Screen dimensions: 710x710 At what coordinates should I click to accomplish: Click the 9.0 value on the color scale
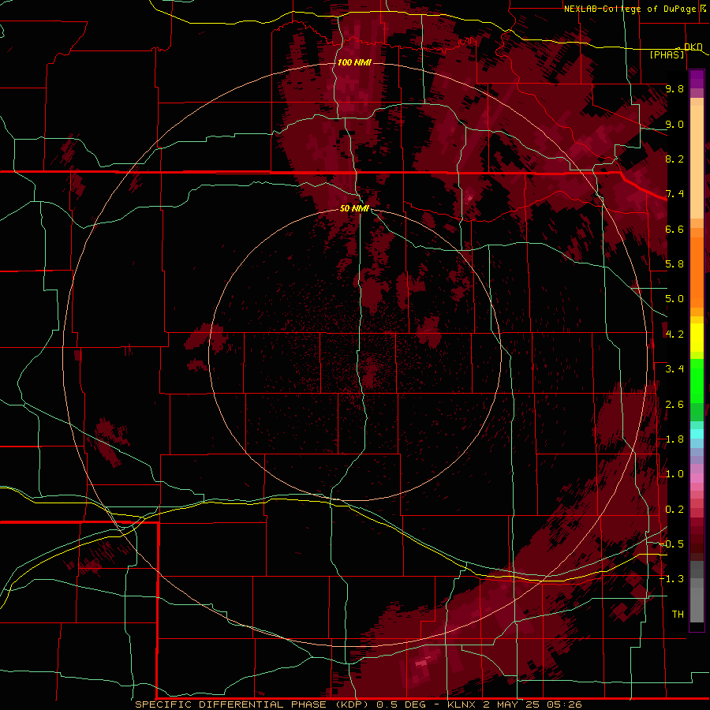(x=674, y=124)
